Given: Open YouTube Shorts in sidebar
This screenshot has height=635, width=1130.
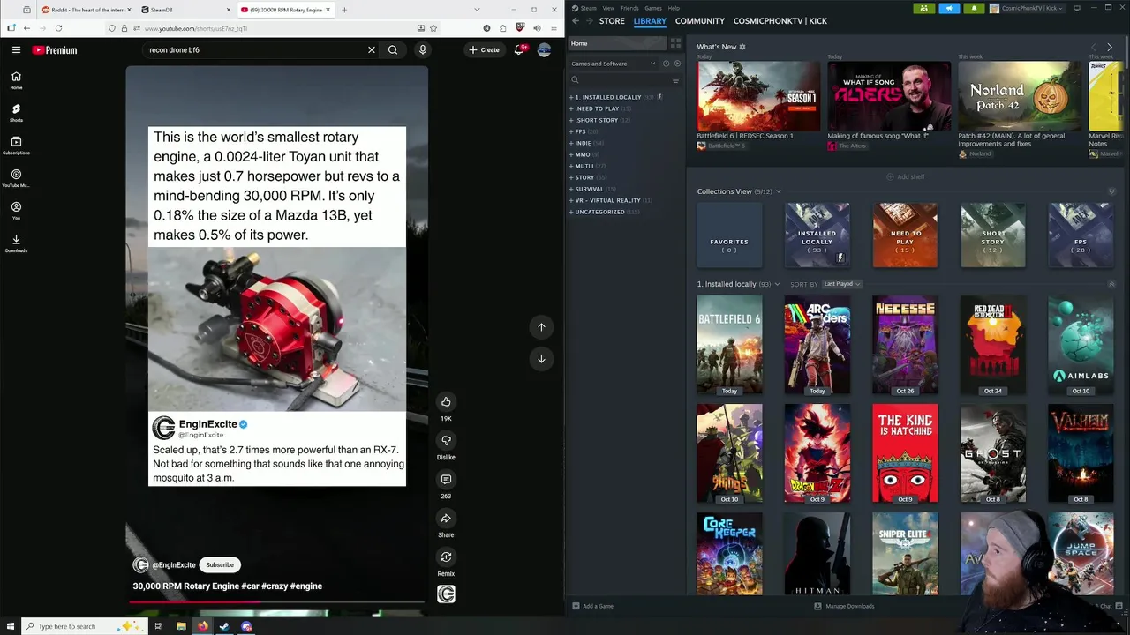Looking at the screenshot, I should coord(16,113).
